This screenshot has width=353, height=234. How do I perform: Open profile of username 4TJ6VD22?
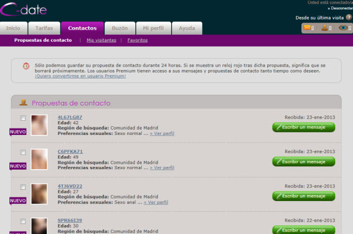[70, 186]
